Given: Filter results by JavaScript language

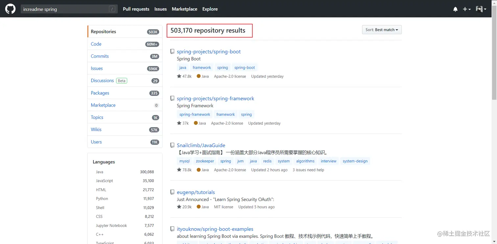Looking at the screenshot, I should tap(125, 181).
